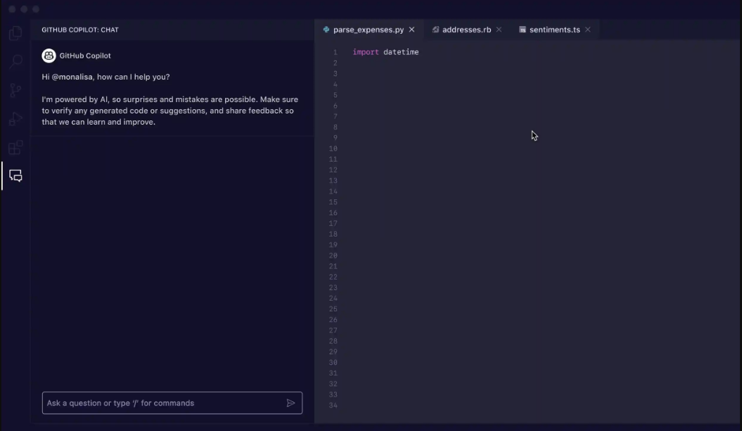The height and width of the screenshot is (431, 742).
Task: Click line number 34 in the gutter
Action: [333, 406]
